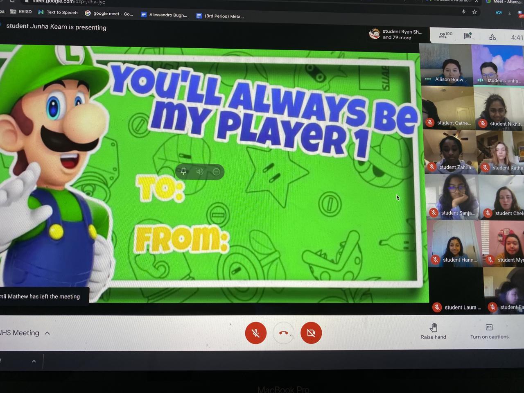Click the speaker mute icon on presentation overlay
The width and height of the screenshot is (524, 393).
[x=200, y=172]
